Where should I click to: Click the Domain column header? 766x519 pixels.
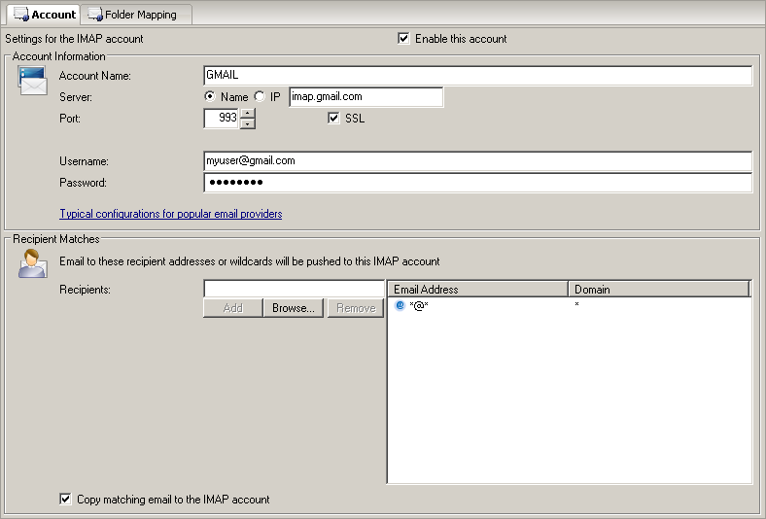[658, 290]
